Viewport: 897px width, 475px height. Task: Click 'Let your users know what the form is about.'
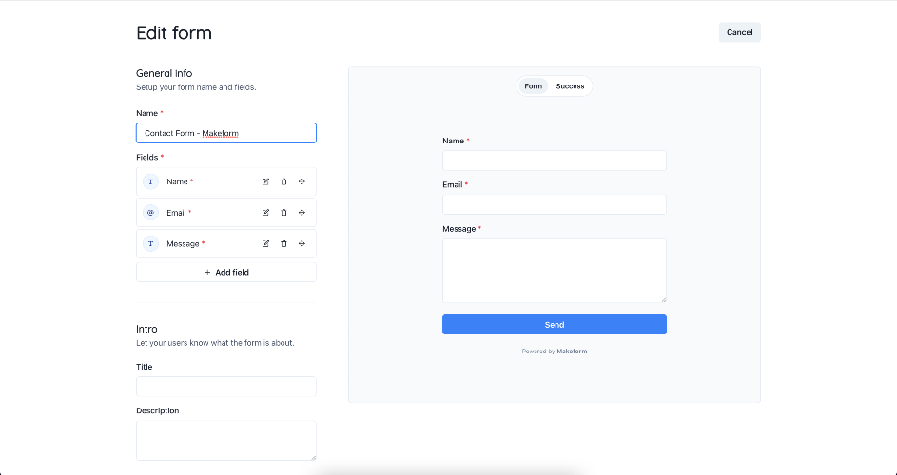(x=215, y=343)
